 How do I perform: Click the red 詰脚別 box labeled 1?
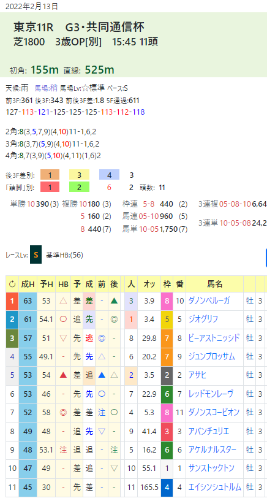(50, 187)
